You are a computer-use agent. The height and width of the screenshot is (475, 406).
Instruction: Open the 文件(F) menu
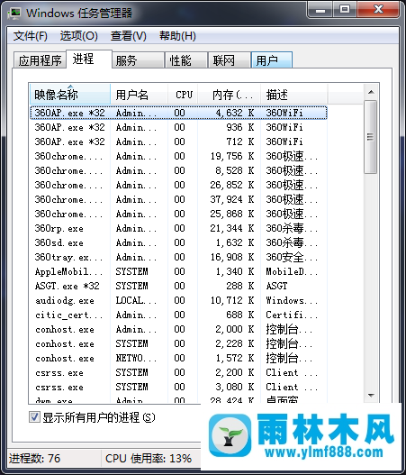(x=31, y=36)
